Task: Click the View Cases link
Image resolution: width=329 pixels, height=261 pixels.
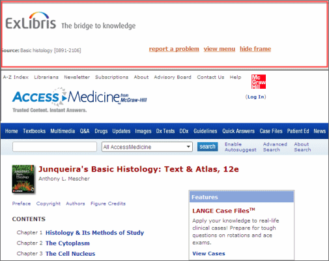Action: pos(208,253)
